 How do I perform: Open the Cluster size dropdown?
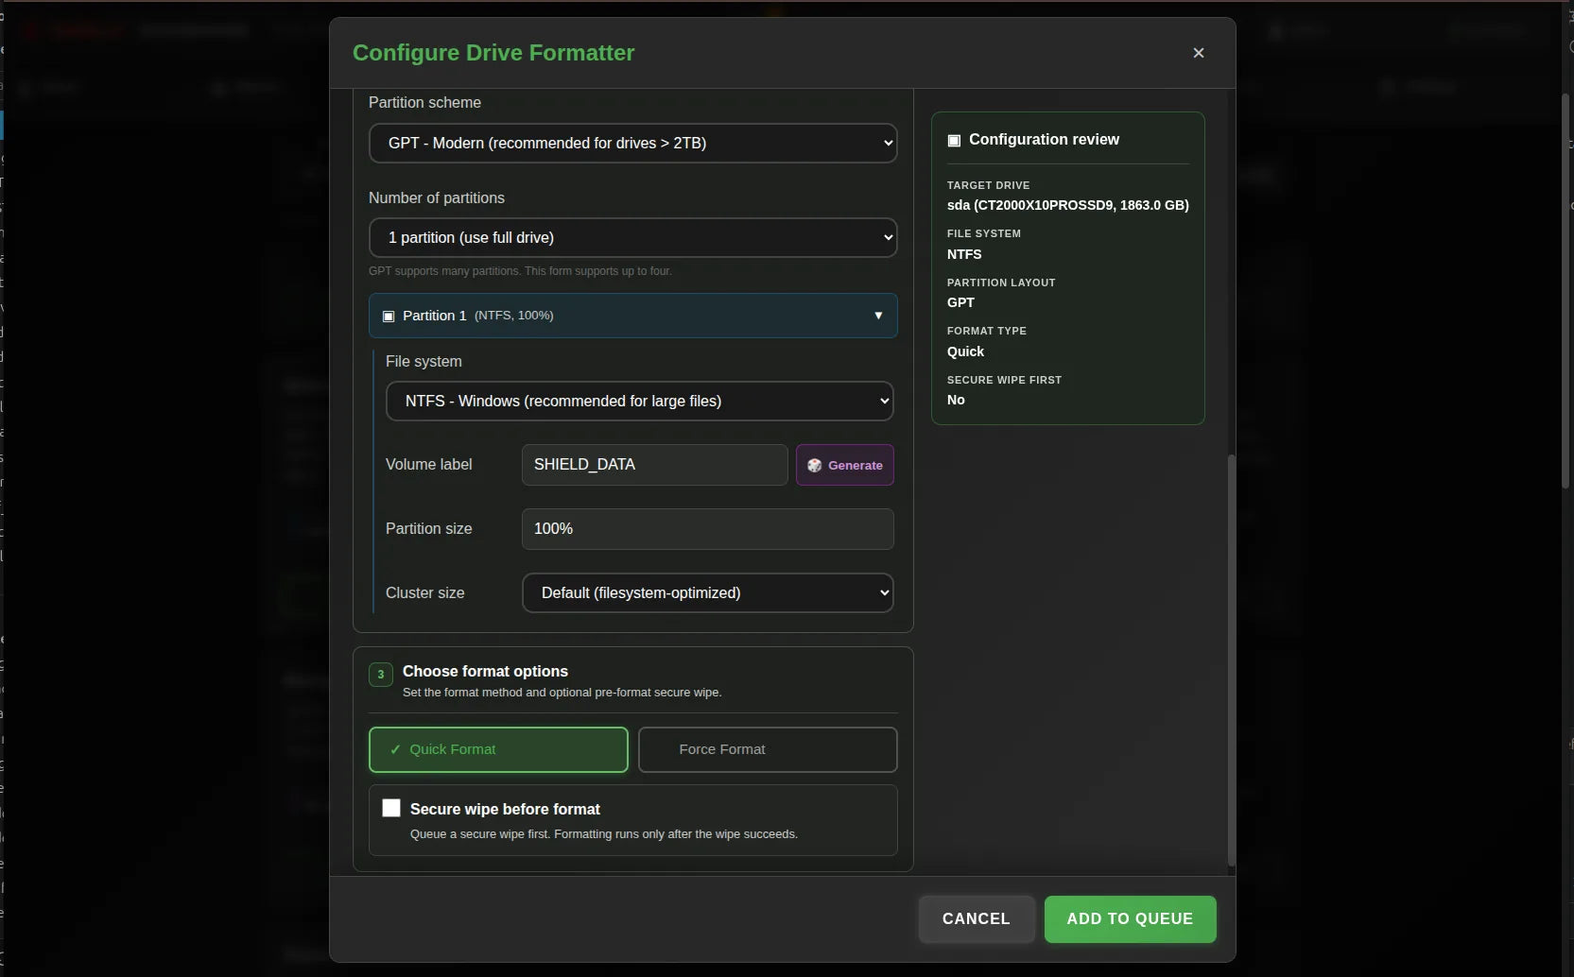707,592
